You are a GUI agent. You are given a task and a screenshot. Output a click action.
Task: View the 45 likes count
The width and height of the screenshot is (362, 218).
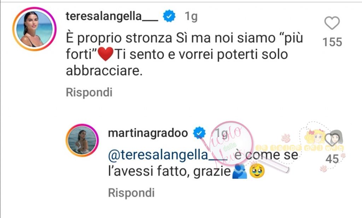click(332, 159)
